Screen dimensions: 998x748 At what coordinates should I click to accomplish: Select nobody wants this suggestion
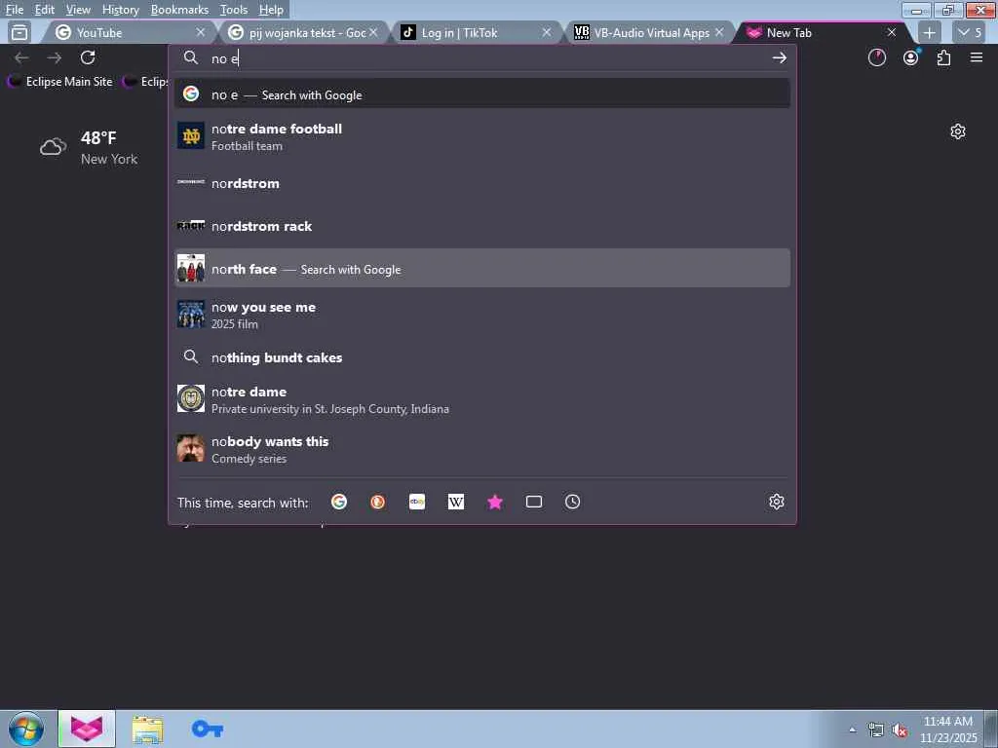pyautogui.click(x=482, y=449)
